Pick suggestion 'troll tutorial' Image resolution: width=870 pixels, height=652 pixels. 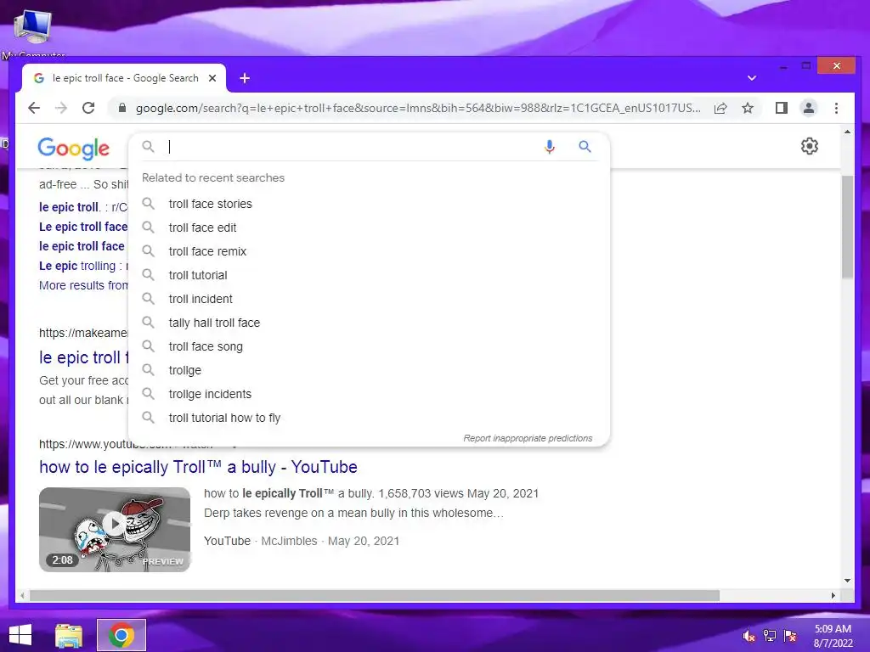369,276
